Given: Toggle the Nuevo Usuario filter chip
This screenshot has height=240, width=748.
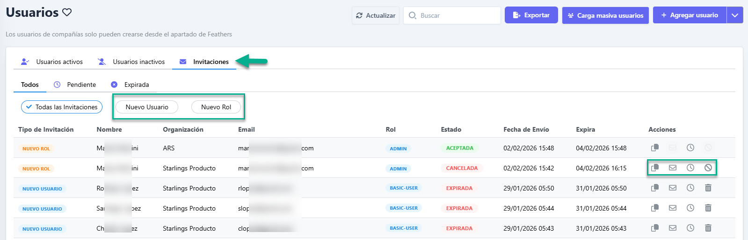Looking at the screenshot, I should (147, 107).
